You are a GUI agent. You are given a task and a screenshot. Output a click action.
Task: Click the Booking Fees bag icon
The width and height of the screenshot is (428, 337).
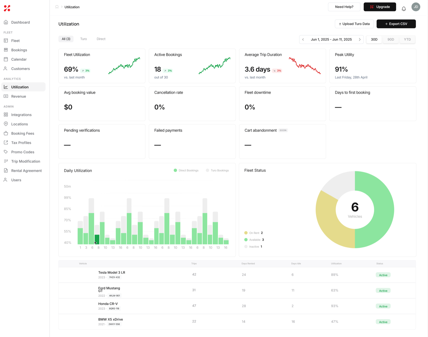pyautogui.click(x=6, y=133)
